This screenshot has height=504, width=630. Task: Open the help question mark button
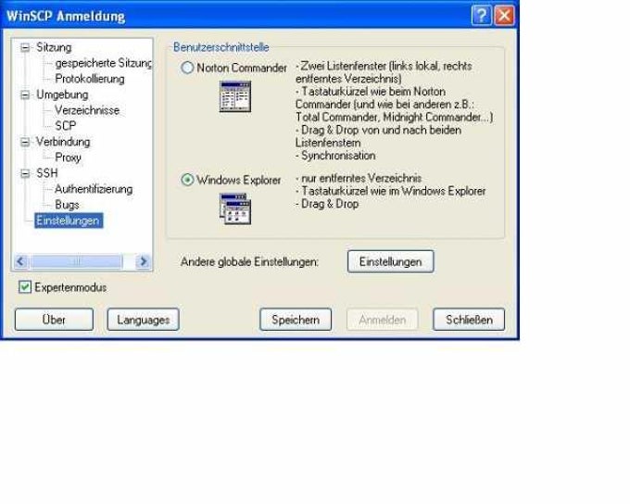tap(482, 16)
